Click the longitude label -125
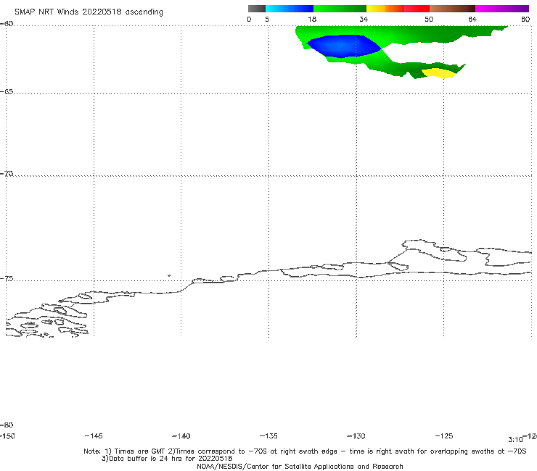 click(x=444, y=435)
